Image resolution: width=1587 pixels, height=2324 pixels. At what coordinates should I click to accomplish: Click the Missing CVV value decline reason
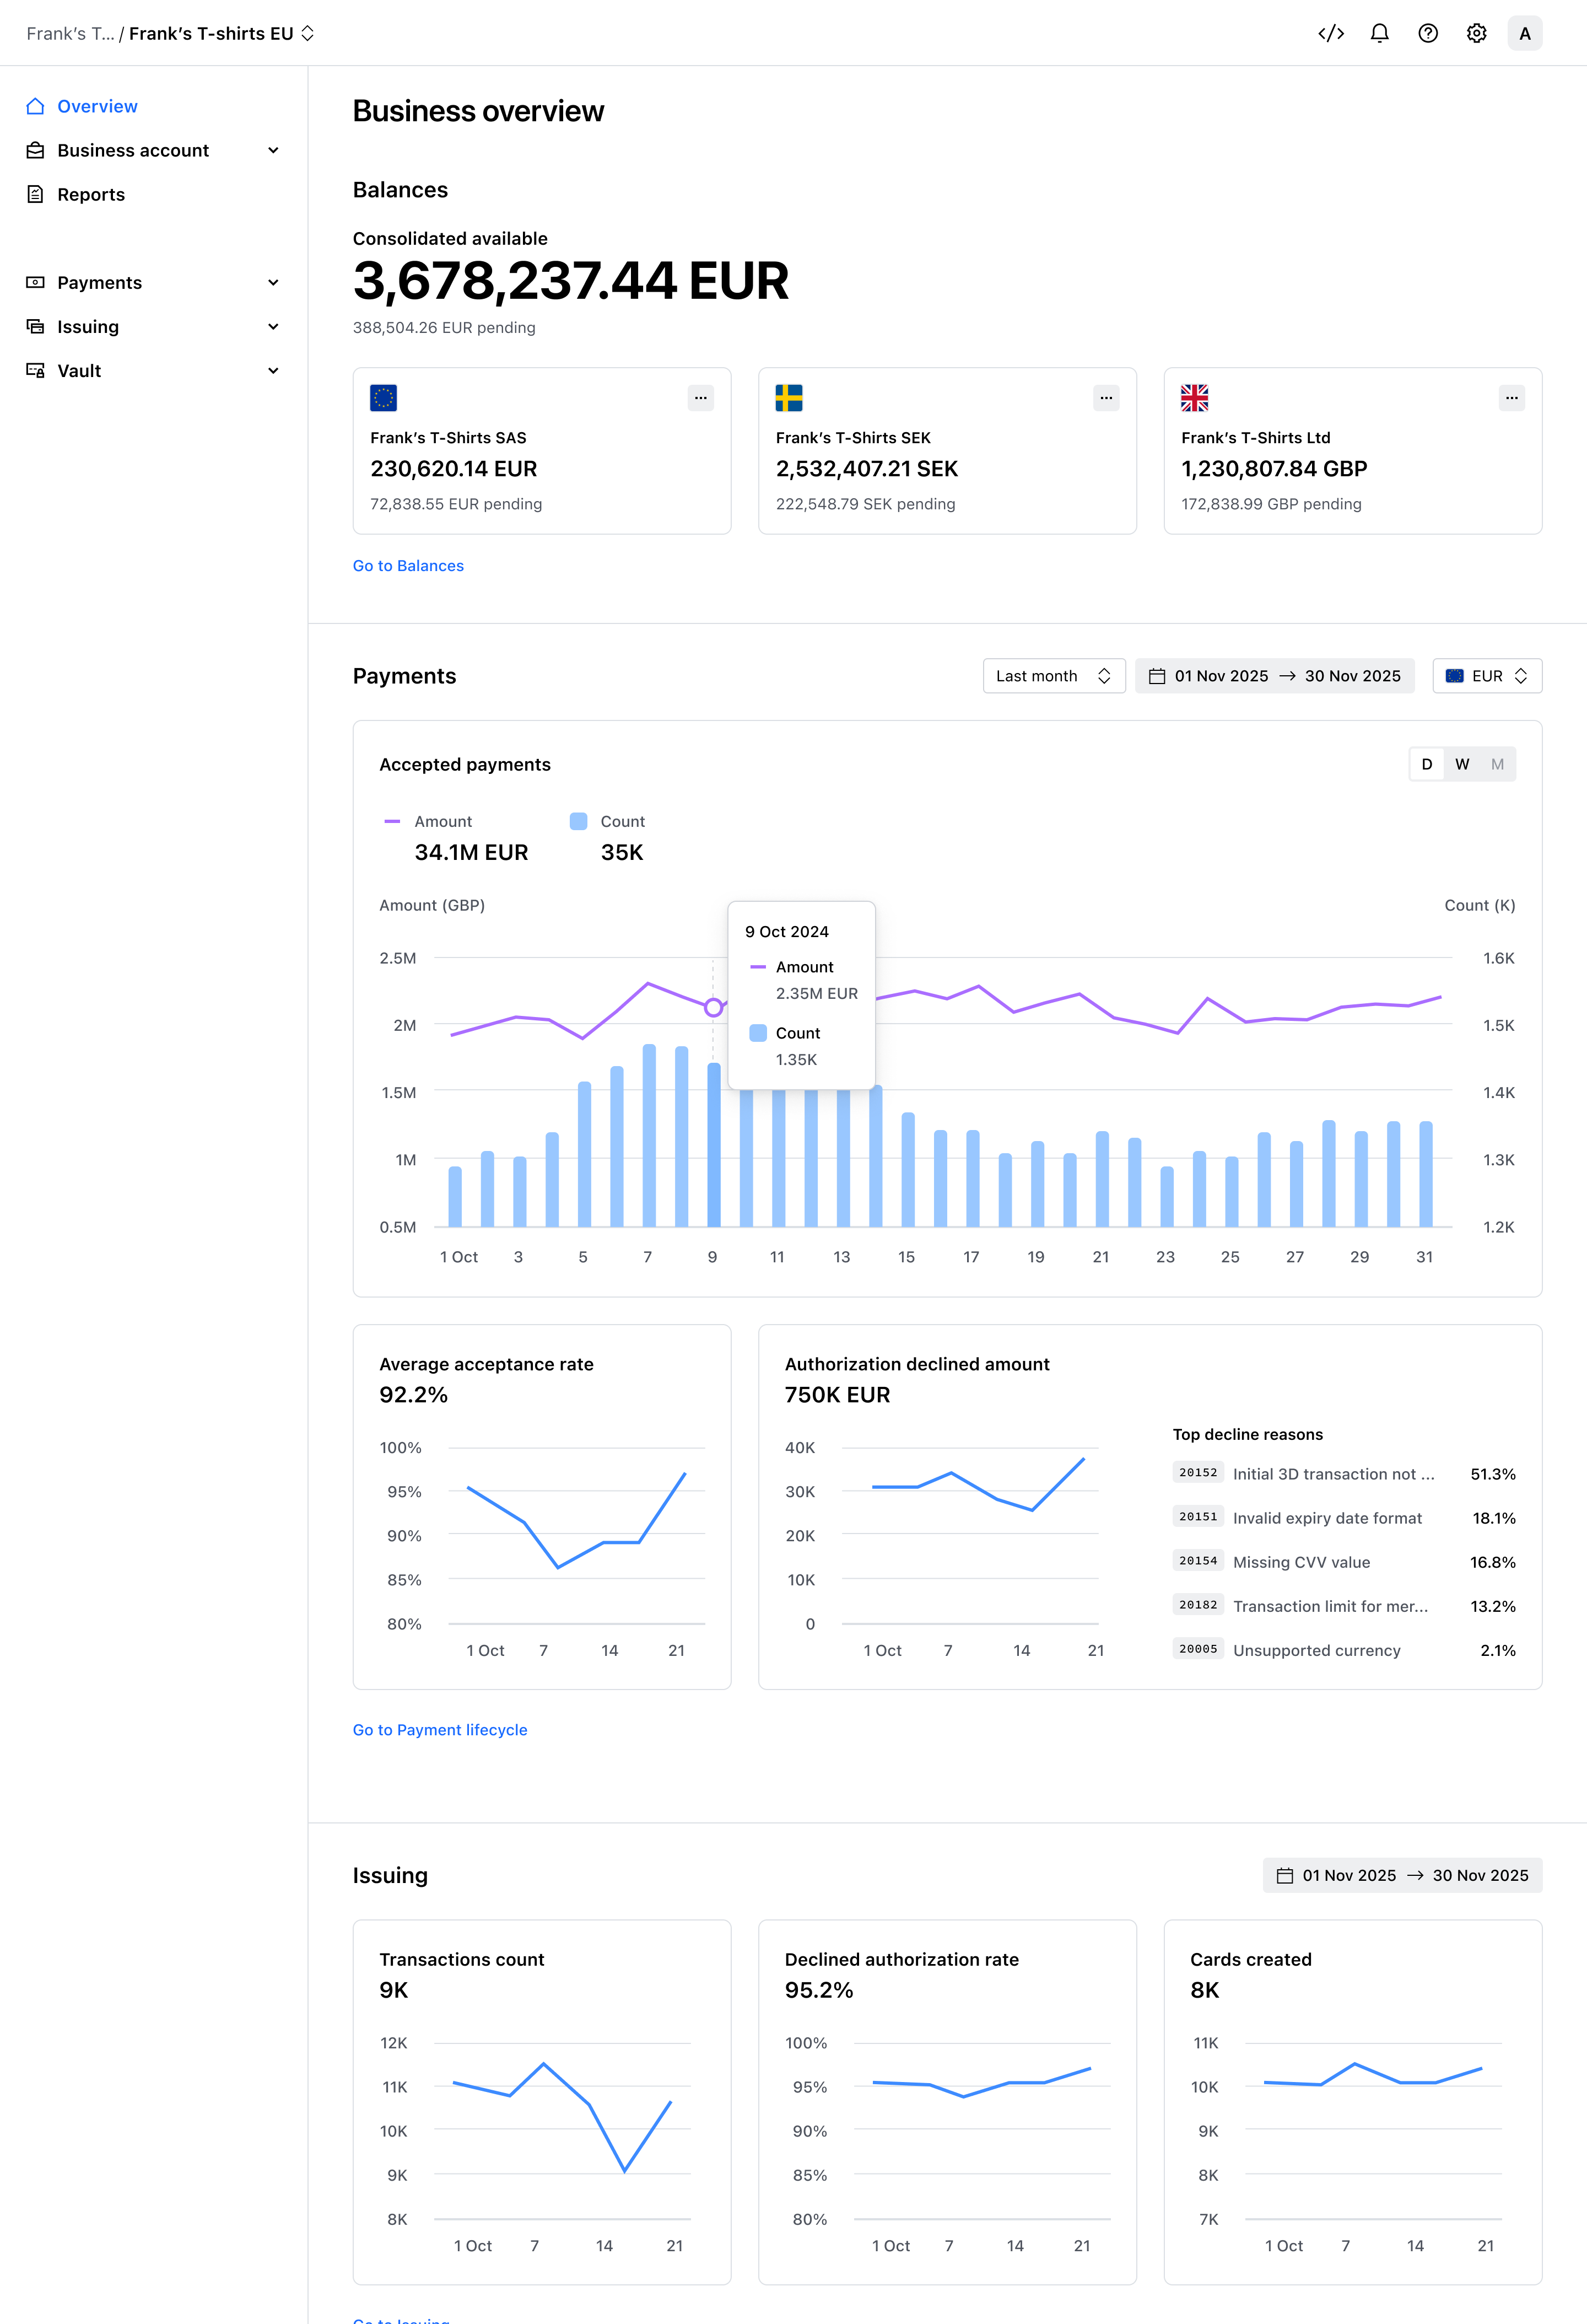click(x=1301, y=1562)
